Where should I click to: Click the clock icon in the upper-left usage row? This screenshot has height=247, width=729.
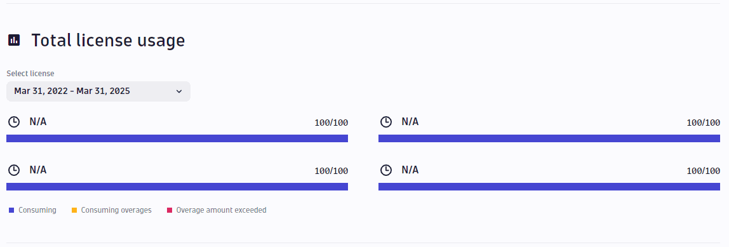coord(14,122)
